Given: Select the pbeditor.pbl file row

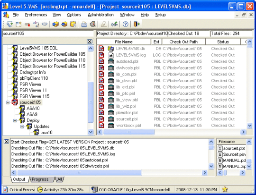Looking at the screenshot, I should click(172, 112).
